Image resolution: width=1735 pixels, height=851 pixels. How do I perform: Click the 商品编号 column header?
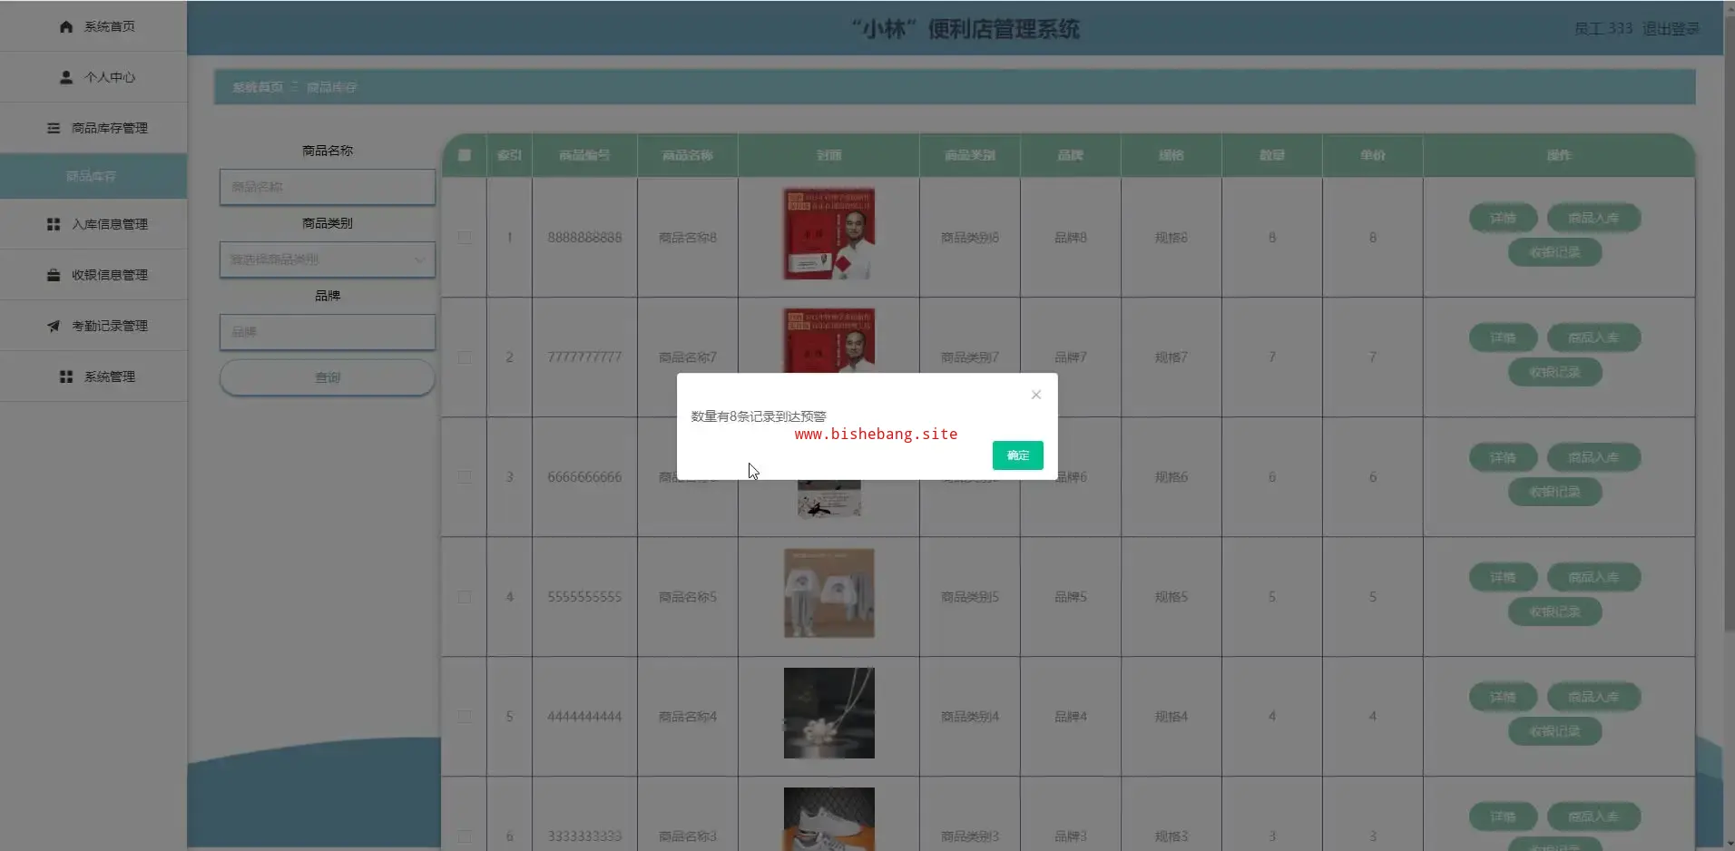point(584,155)
